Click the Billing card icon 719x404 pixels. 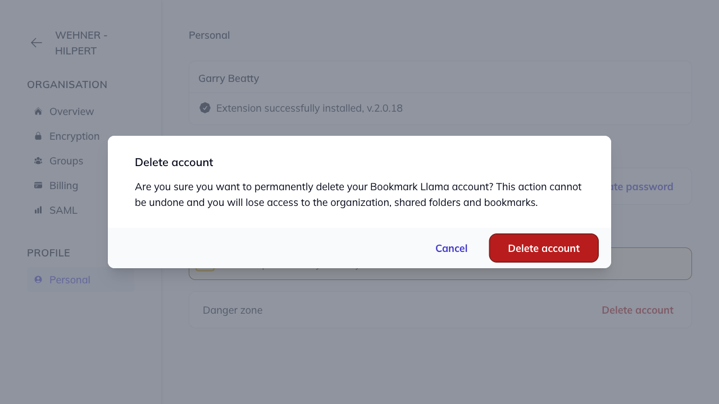pos(38,185)
